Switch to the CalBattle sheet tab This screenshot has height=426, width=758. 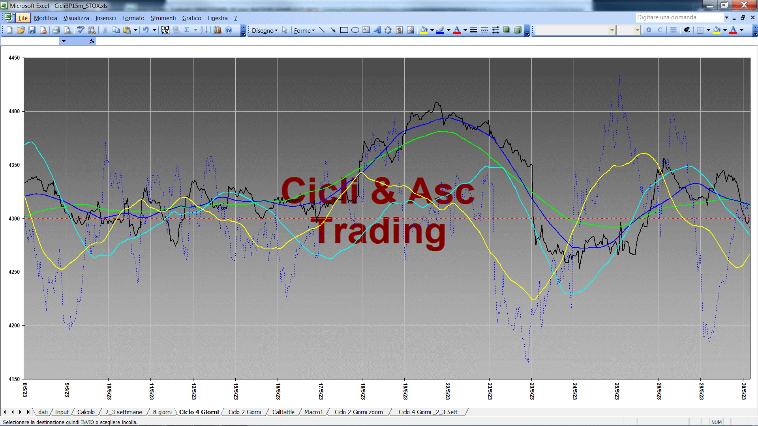coord(283,412)
